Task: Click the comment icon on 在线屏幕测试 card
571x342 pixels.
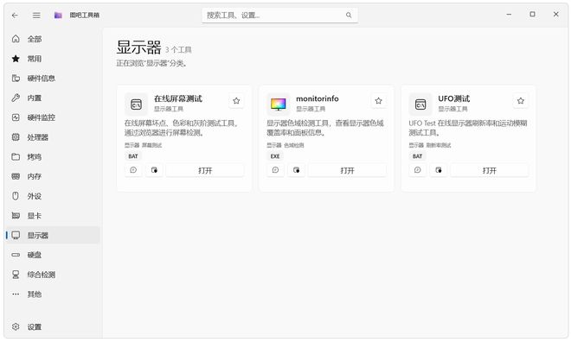Action: click(x=133, y=170)
